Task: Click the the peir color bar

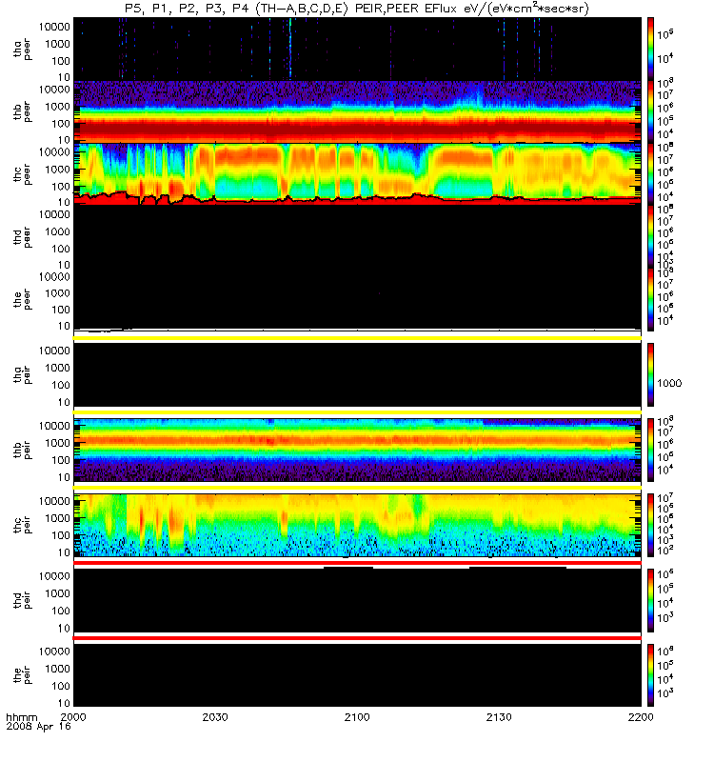Action: click(650, 675)
